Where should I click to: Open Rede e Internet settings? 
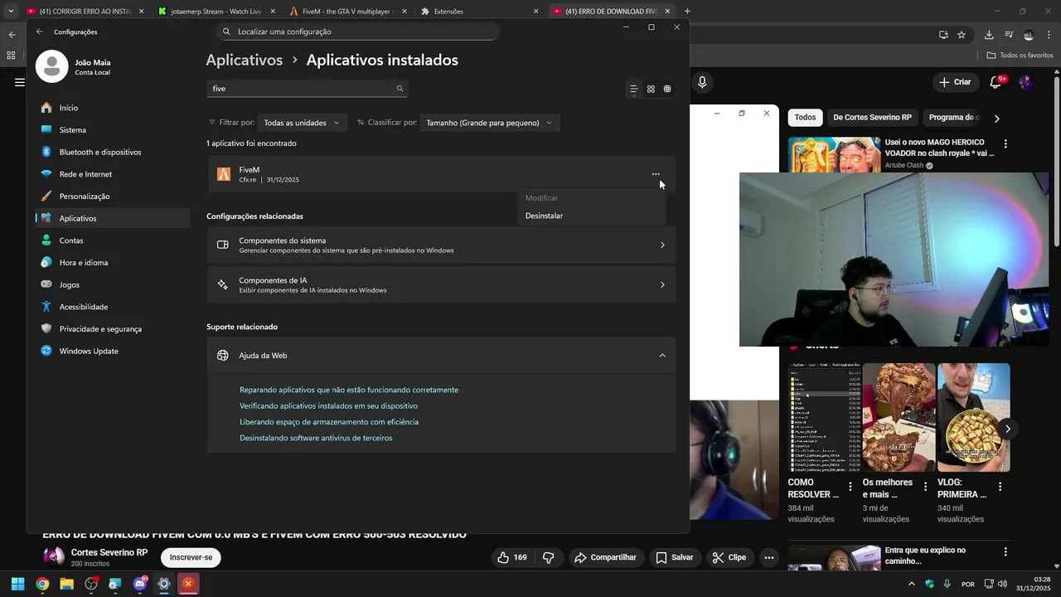click(x=113, y=174)
